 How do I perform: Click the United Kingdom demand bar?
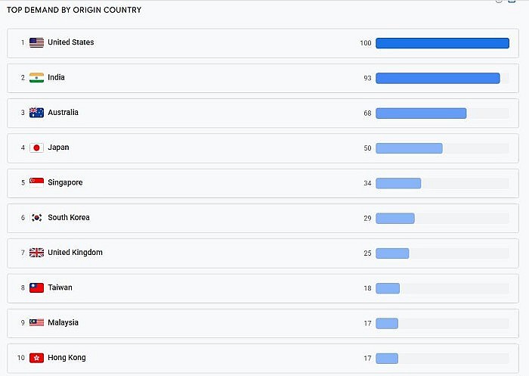click(x=392, y=253)
